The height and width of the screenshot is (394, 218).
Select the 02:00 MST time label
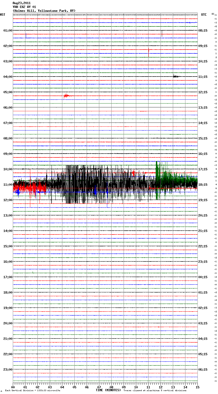(x=8, y=46)
